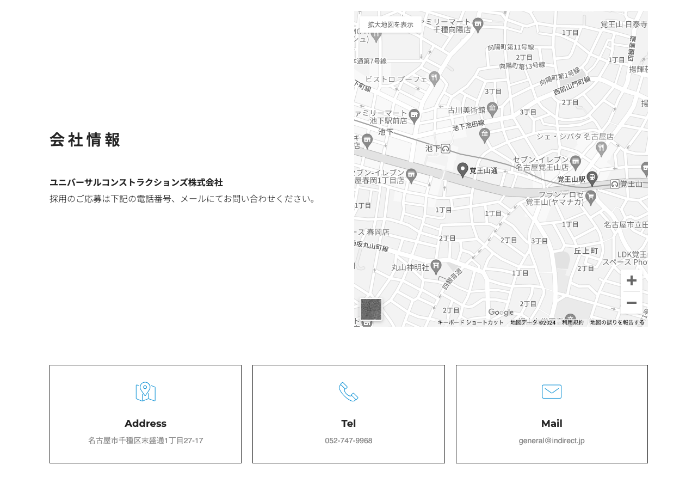Image resolution: width=692 pixels, height=483 pixels.
Task: Switch to satellite view thumbnail
Action: [371, 309]
